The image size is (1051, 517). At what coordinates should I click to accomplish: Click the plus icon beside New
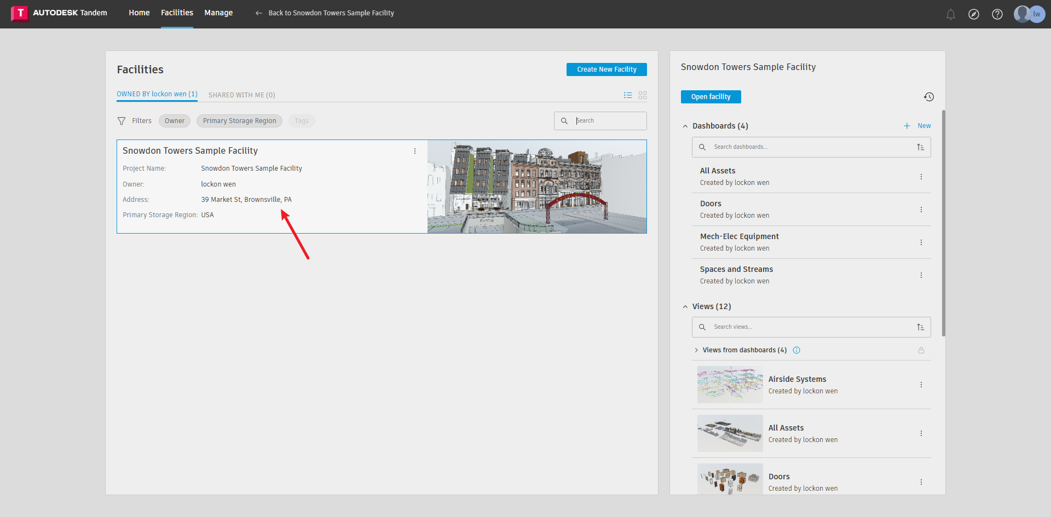pyautogui.click(x=907, y=126)
